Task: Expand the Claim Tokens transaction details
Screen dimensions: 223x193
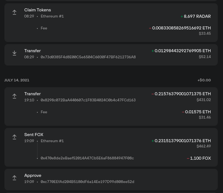Action: click(37, 10)
